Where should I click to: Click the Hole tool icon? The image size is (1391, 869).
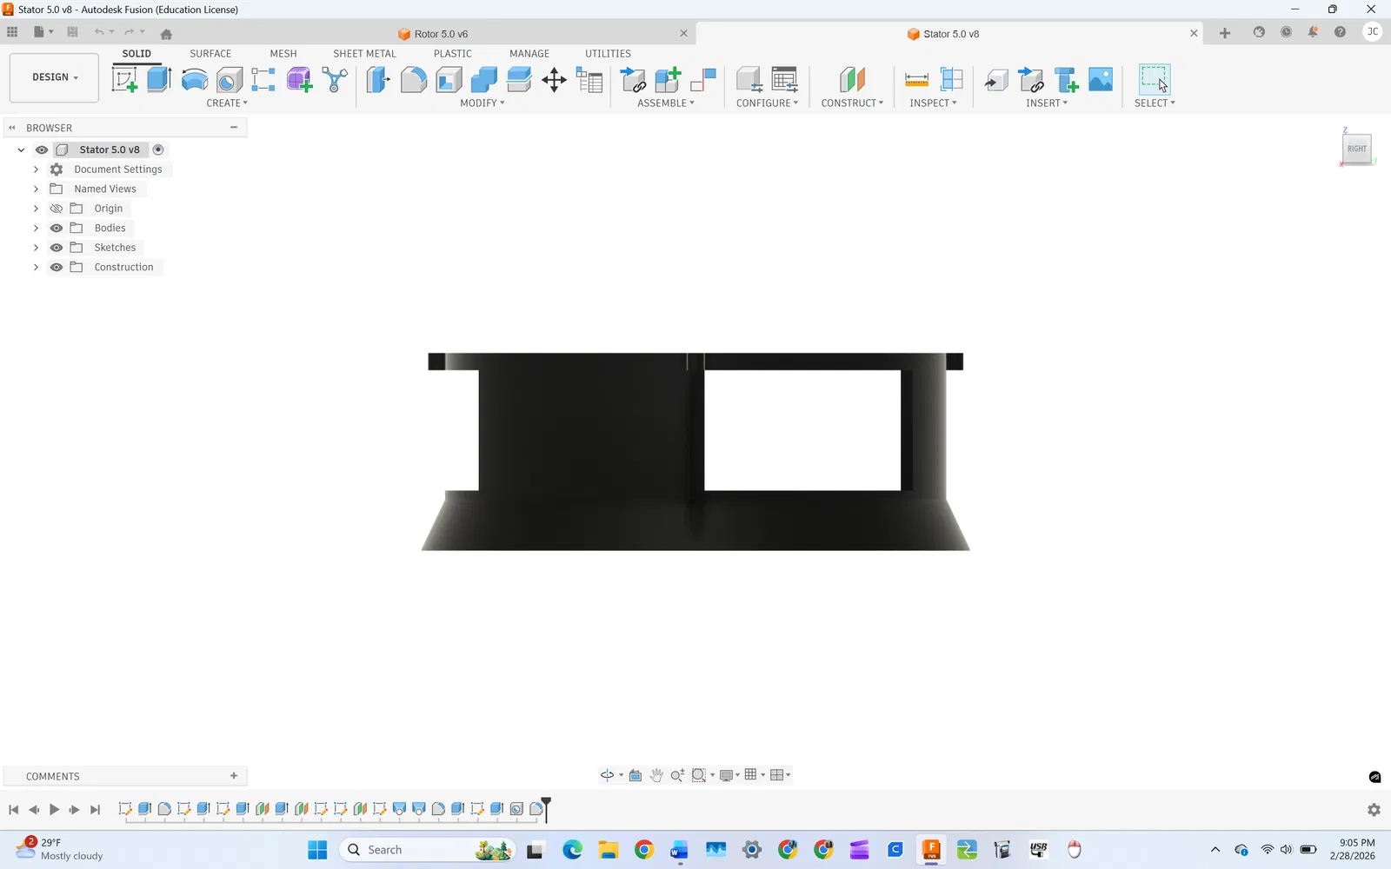[x=230, y=80]
